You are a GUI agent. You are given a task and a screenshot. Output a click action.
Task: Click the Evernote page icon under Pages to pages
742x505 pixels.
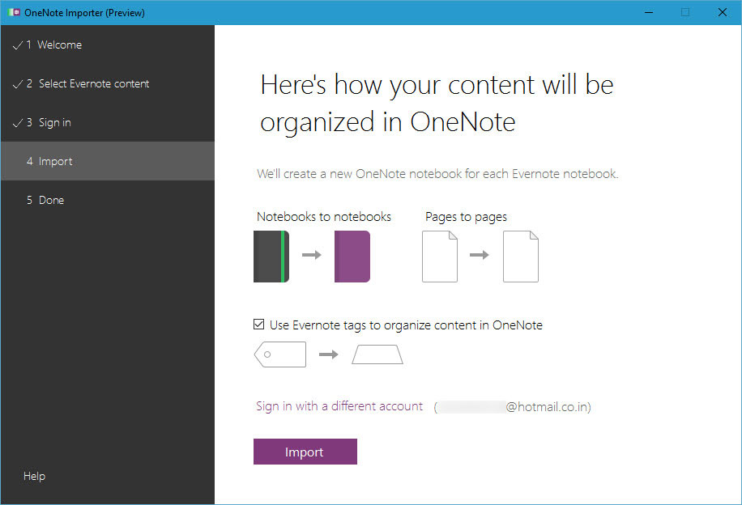click(440, 256)
